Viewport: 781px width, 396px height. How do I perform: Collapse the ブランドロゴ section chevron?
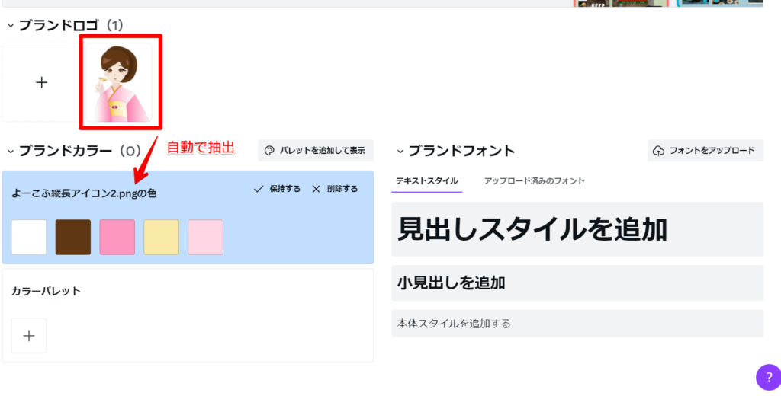point(11,25)
